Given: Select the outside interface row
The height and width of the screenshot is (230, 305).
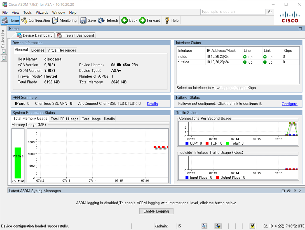Looking at the screenshot, I should coord(238,62).
